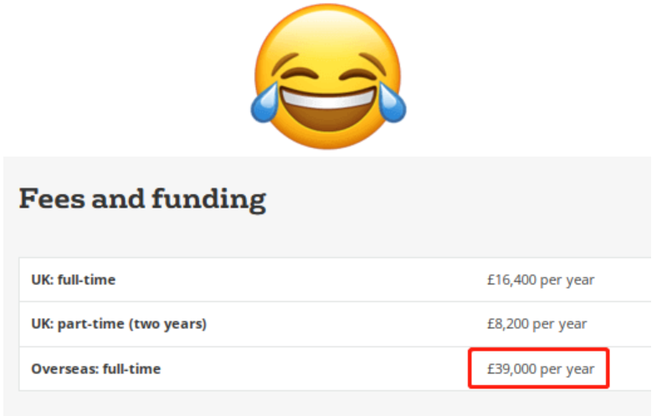Select the "UK: full-time" row label

[74, 280]
